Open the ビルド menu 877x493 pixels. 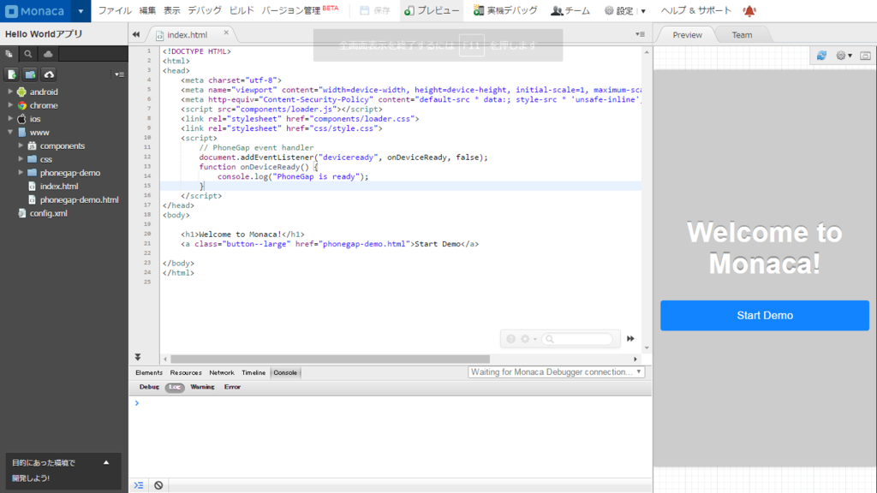coord(242,10)
